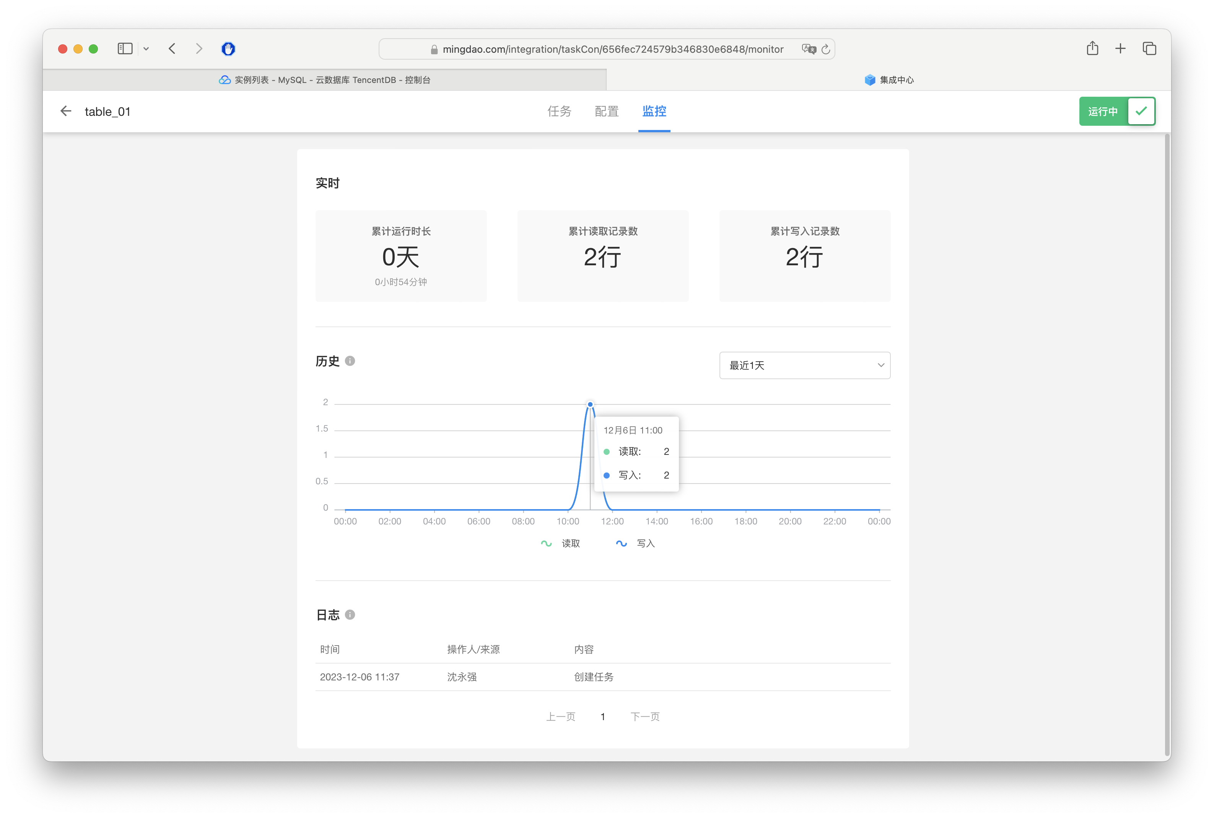Click the info icon next to 日志

350,615
